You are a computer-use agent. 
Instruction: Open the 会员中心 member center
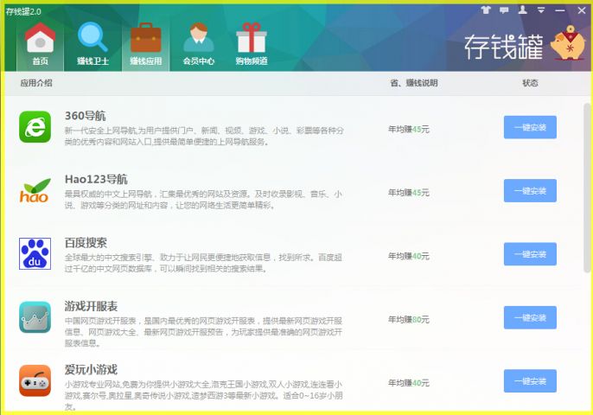pyautogui.click(x=198, y=44)
